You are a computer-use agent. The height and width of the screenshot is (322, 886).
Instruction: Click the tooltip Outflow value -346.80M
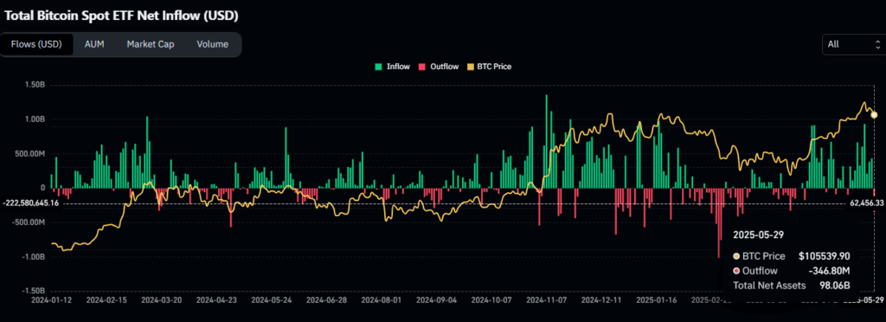830,271
